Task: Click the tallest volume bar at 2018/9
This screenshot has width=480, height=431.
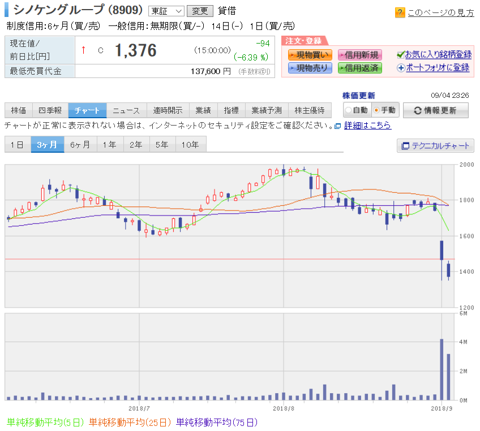Action: [442, 369]
